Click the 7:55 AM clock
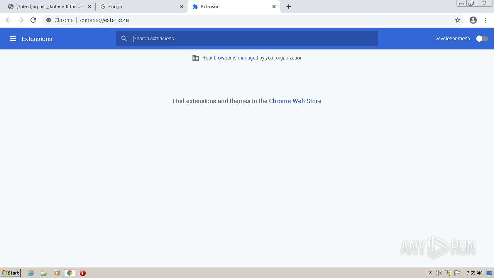The width and height of the screenshot is (494, 278). coord(474,273)
